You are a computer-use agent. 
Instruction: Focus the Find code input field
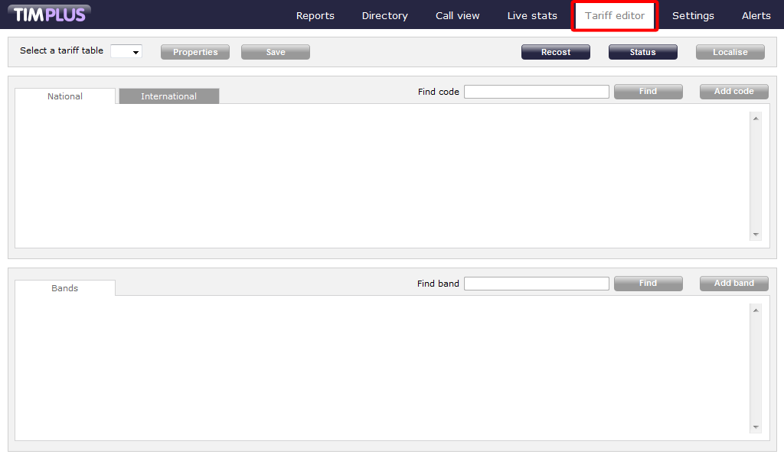click(x=537, y=92)
